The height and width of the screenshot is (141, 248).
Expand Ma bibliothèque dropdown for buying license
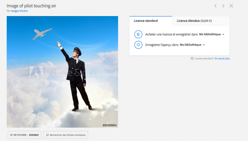(212, 34)
